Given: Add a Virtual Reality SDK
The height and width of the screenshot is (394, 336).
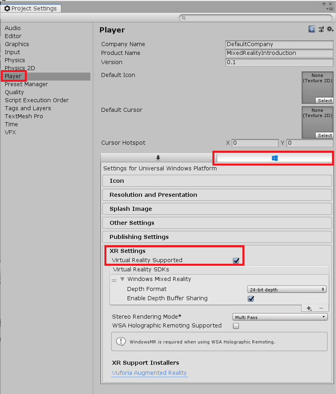Looking at the screenshot, I should [309, 308].
